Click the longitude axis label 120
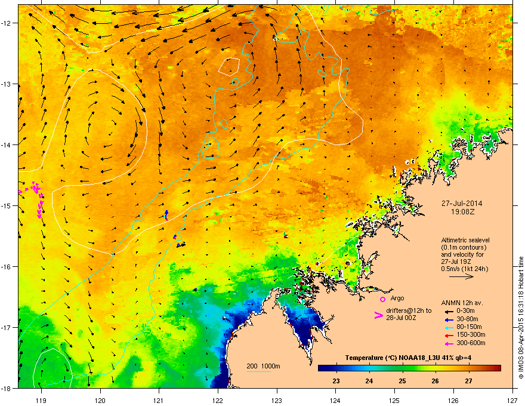 click(x=100, y=400)
